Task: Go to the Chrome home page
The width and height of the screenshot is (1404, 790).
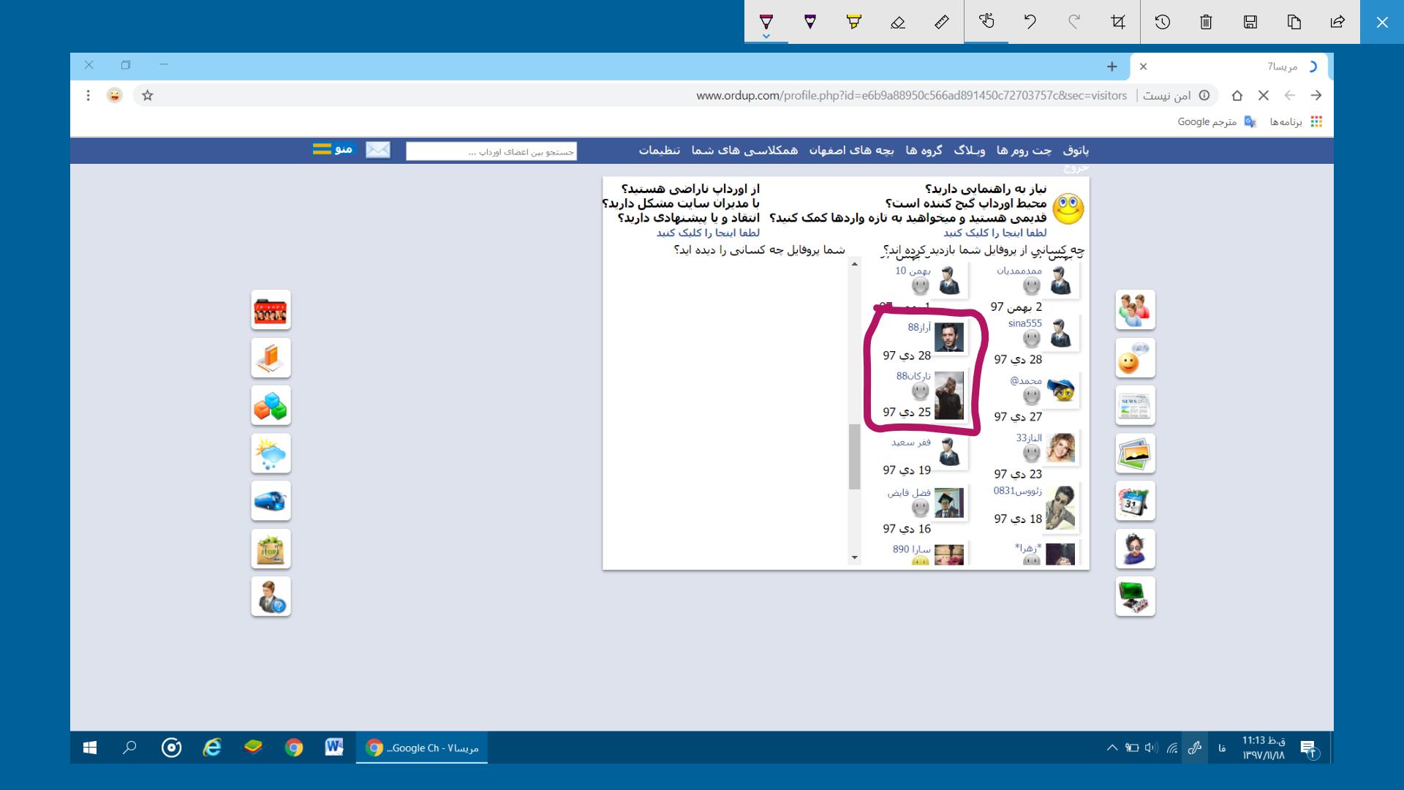Action: [1237, 95]
